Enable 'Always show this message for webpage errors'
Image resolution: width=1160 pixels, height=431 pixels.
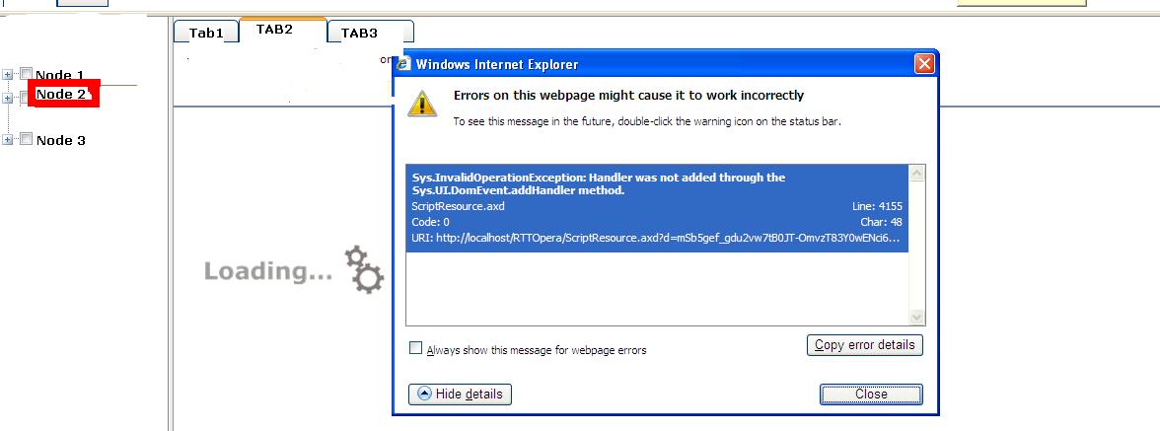click(x=416, y=348)
